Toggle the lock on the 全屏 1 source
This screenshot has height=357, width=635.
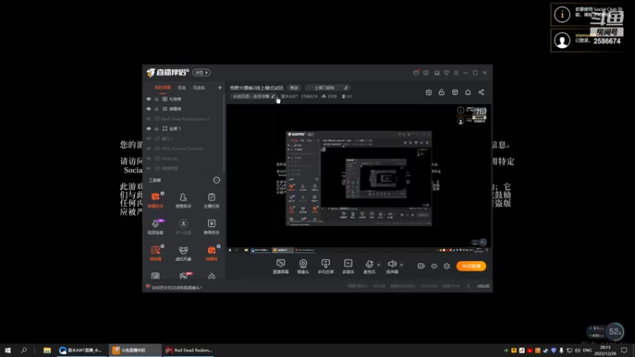point(156,129)
